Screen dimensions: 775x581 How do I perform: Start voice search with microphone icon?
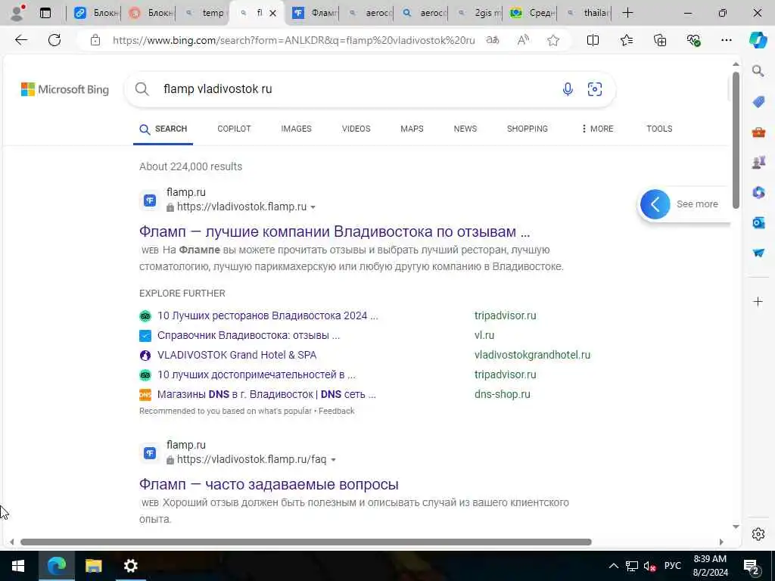coord(568,89)
